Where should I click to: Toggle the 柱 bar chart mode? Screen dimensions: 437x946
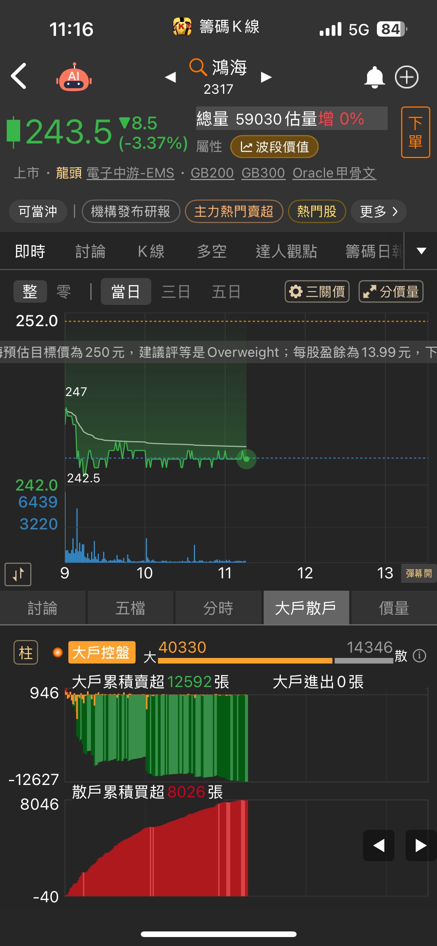pos(26,652)
